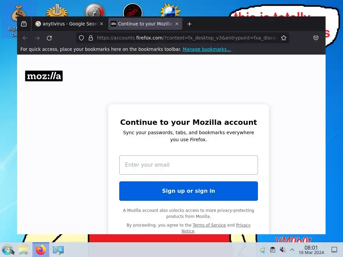Open Manage bookmarks link
This screenshot has height=257, width=343.
click(207, 49)
